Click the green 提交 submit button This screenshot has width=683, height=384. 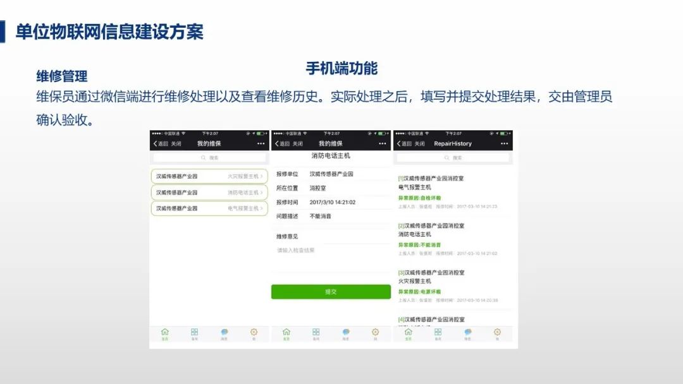point(331,292)
